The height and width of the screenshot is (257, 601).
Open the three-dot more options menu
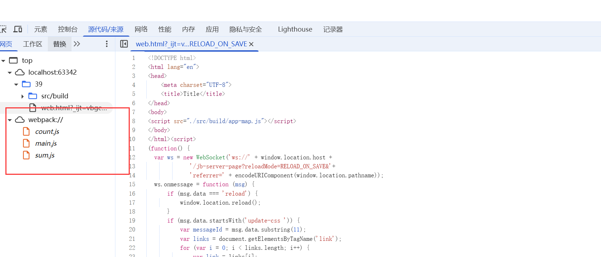pos(106,44)
